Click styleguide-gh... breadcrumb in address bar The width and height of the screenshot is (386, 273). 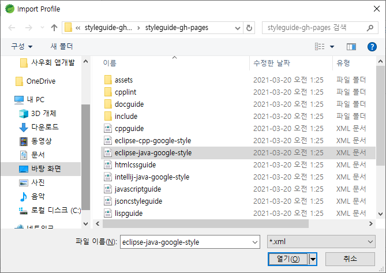point(108,28)
